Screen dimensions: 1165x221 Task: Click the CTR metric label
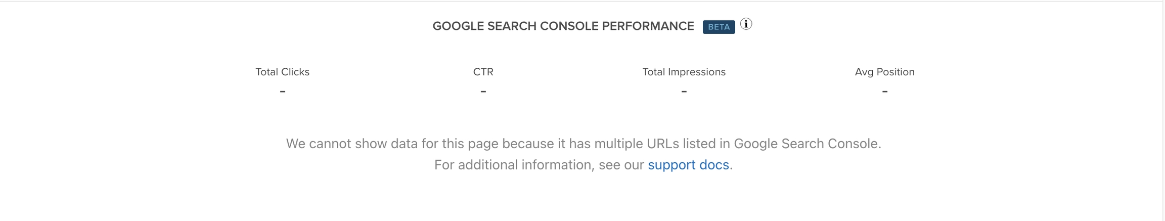pyautogui.click(x=483, y=72)
